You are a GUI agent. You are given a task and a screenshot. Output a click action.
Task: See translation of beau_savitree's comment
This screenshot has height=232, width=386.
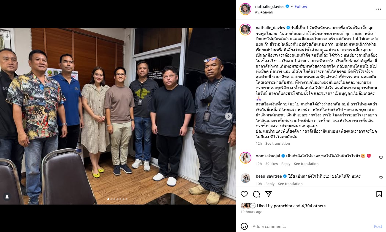290,184
